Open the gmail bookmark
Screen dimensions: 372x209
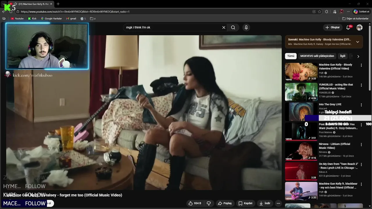coord(71,19)
